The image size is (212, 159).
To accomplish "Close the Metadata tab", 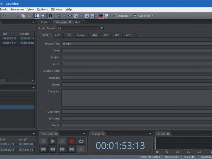I will pos(70,23).
